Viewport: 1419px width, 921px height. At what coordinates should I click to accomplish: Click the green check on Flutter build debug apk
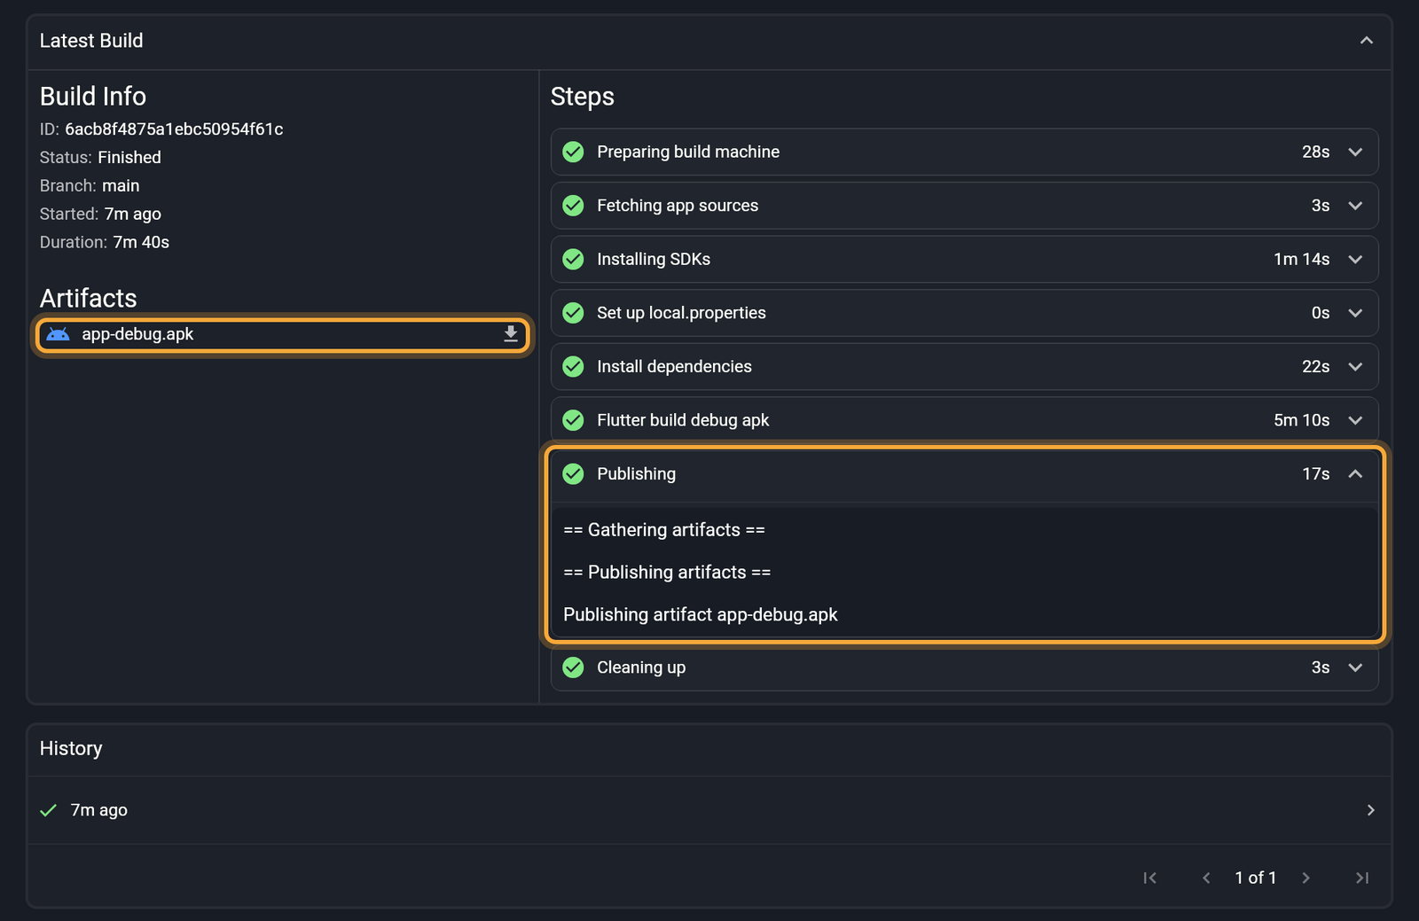coord(574,420)
